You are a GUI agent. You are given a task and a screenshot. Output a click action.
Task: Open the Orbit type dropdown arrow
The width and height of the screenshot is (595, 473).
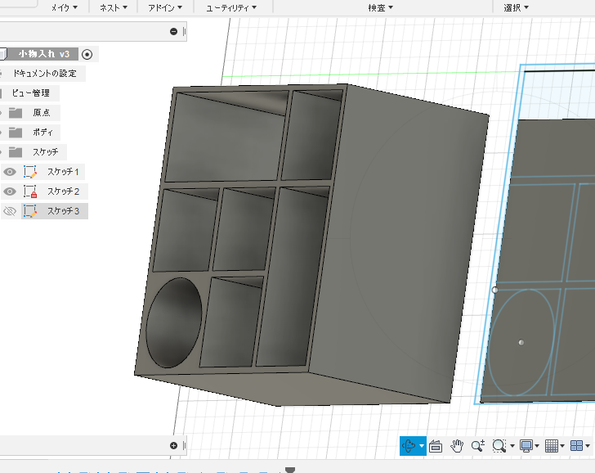click(x=422, y=447)
